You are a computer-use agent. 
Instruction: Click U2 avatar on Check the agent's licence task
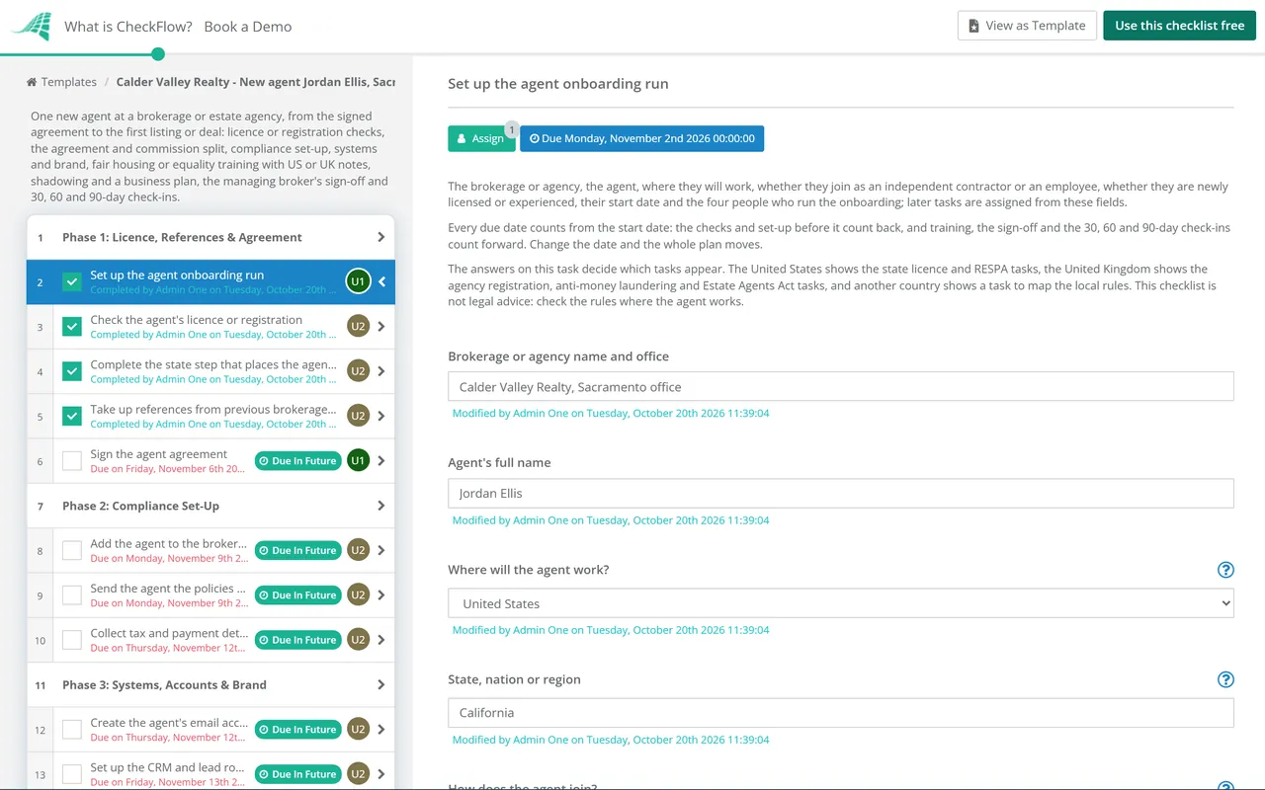[358, 326]
